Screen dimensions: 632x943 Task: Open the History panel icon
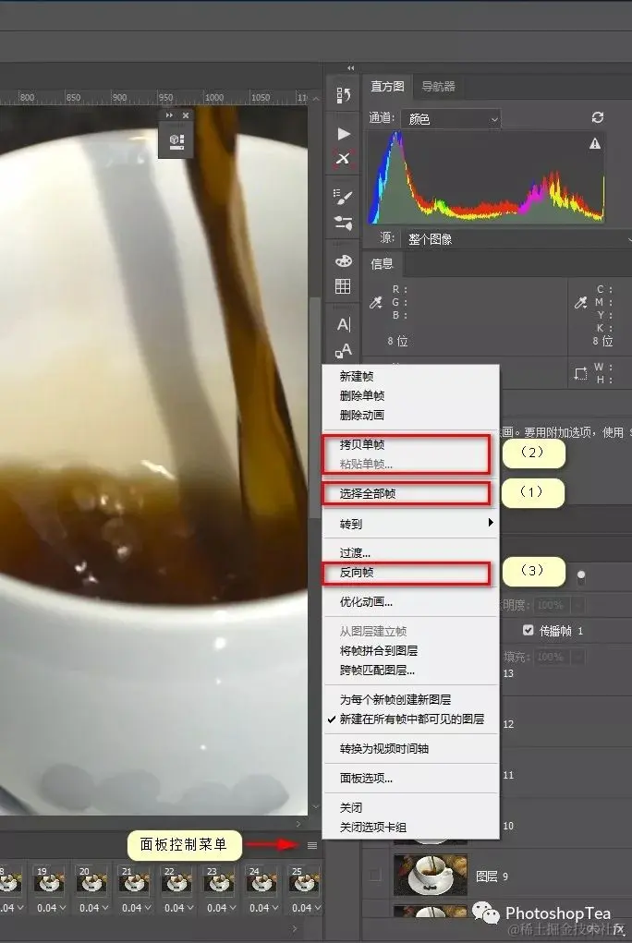[x=344, y=94]
